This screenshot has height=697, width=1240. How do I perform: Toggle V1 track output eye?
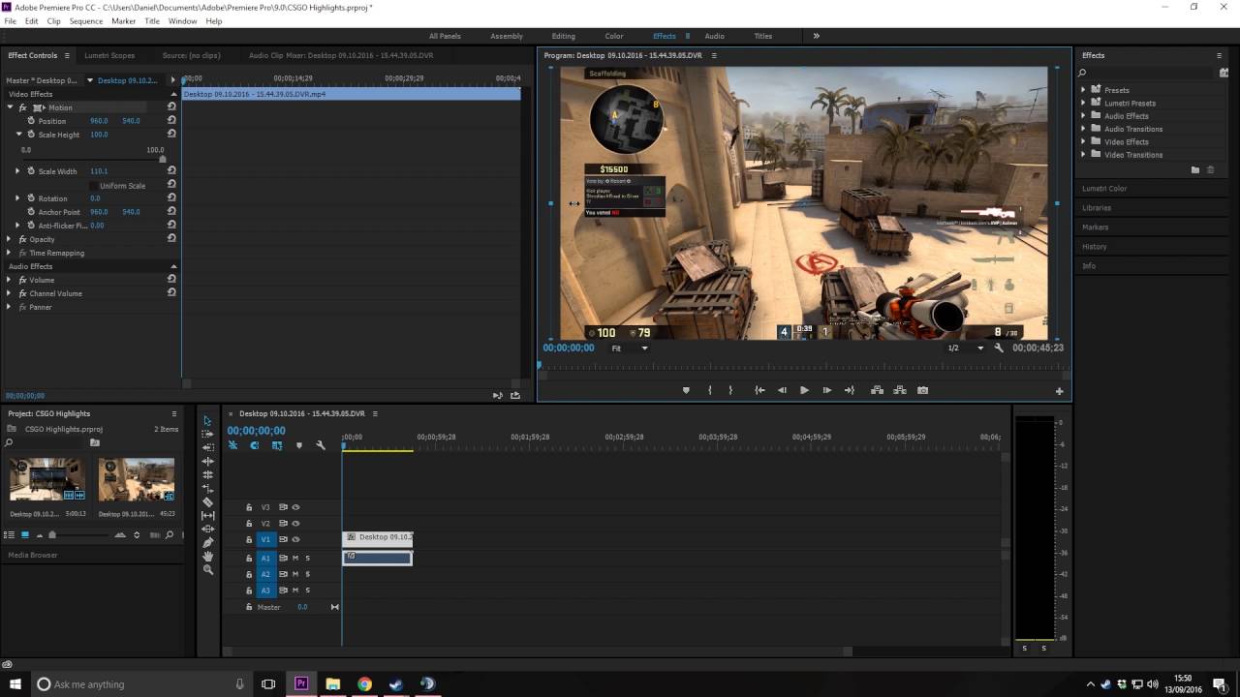coord(296,539)
